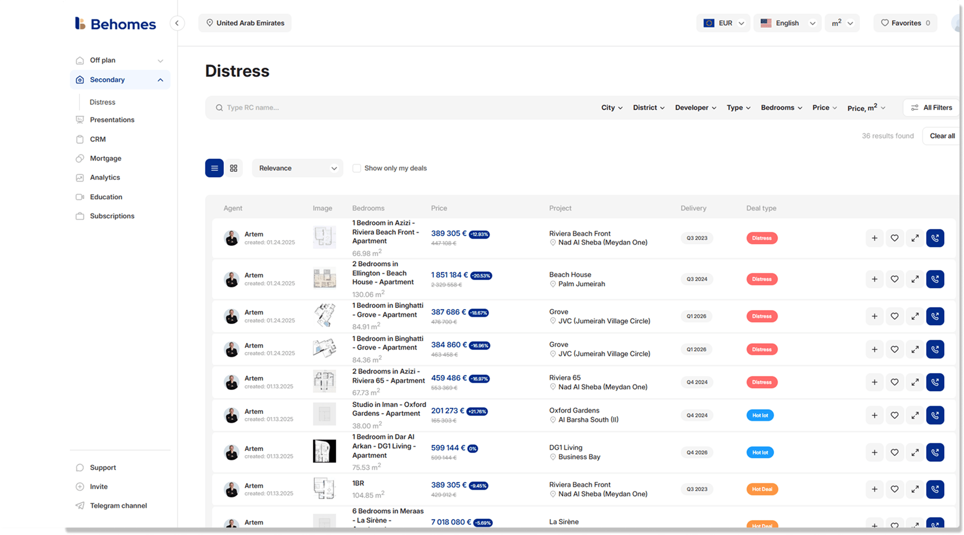964x535 pixels.
Task: Click the heart icon on DG1 Living listing
Action: tap(894, 452)
